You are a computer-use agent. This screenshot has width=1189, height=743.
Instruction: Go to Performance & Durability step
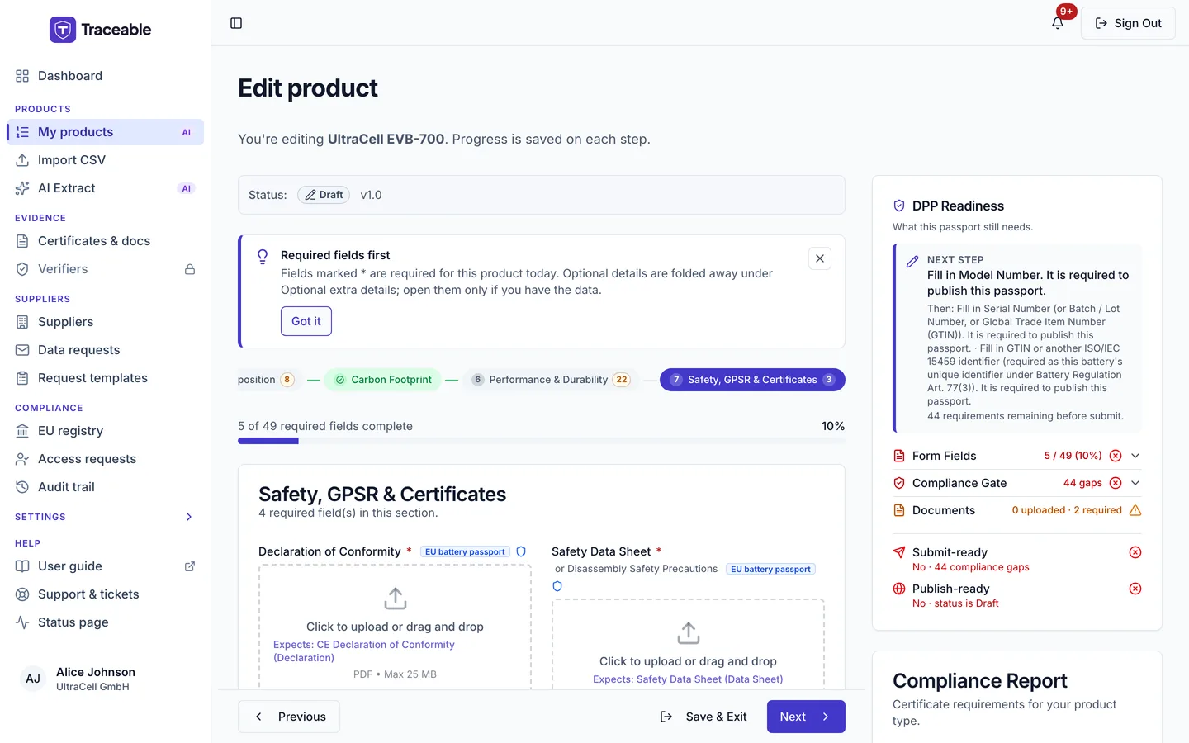coord(550,380)
